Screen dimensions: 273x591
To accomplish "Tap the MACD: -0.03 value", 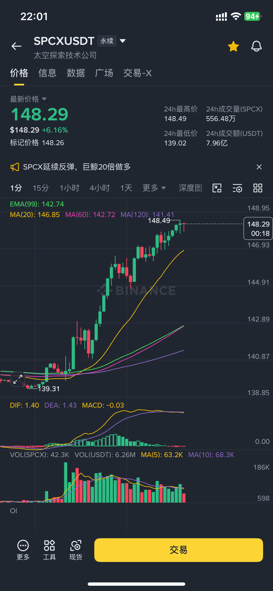I will click(103, 405).
